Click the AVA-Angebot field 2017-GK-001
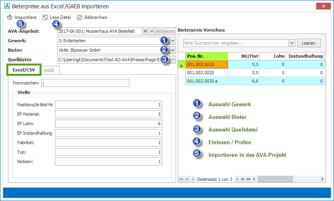The width and height of the screenshot is (334, 201). (100, 31)
